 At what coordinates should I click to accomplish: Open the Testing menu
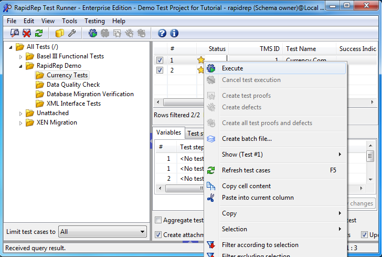(94, 21)
